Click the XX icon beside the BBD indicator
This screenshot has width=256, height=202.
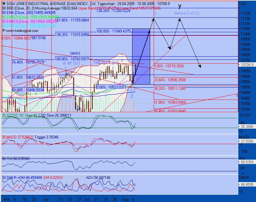coord(4,8)
